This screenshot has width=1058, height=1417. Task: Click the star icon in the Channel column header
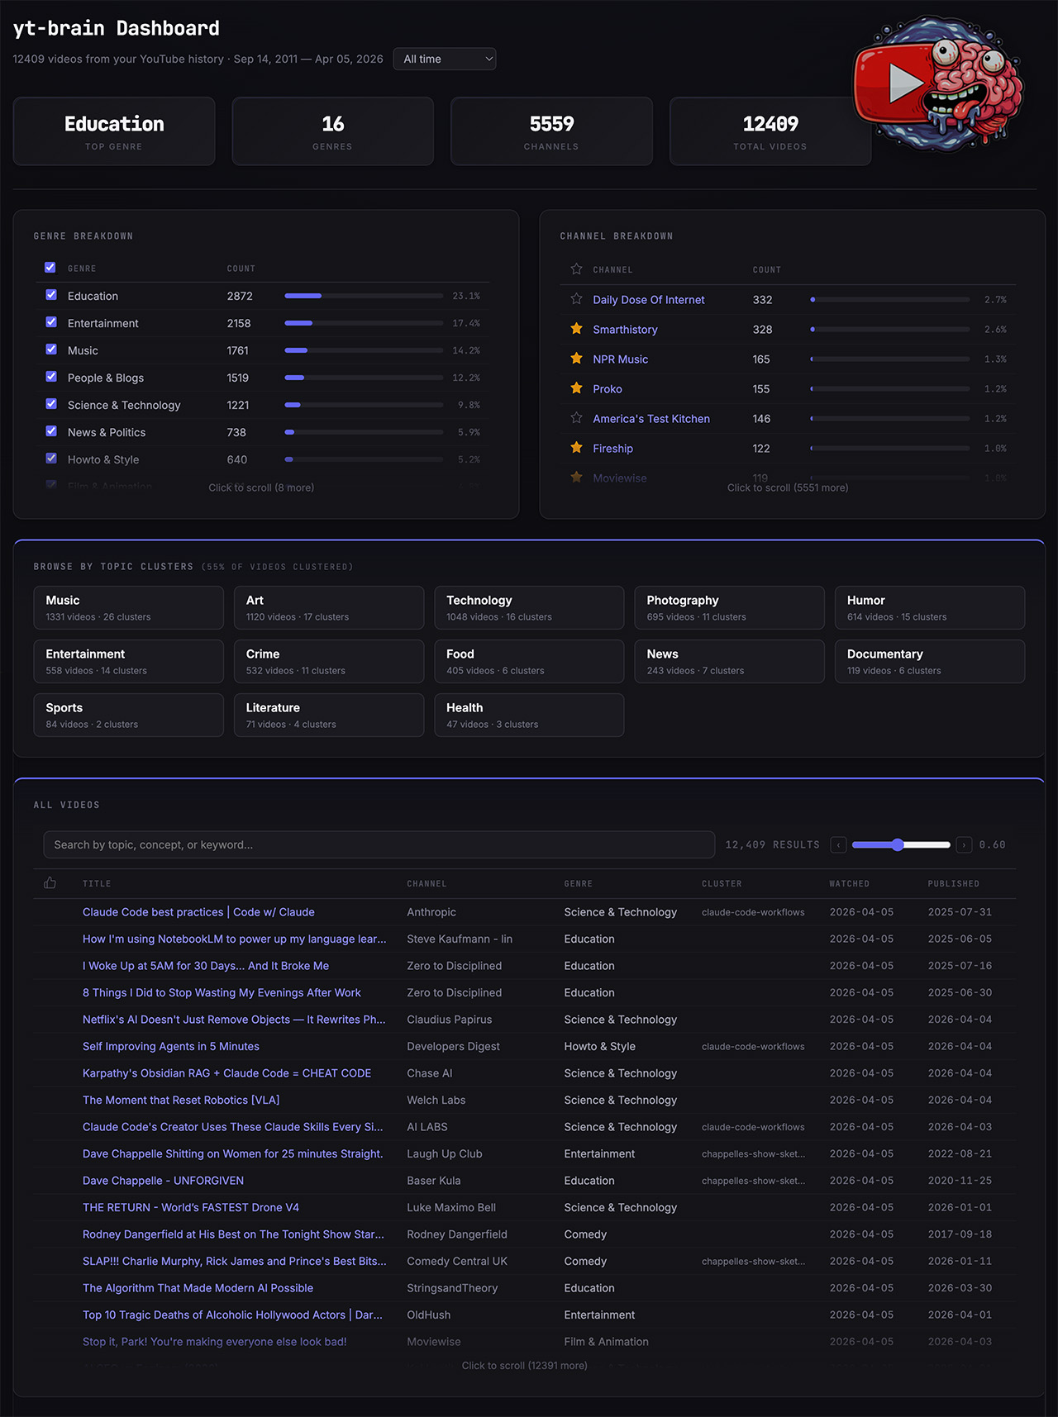576,269
